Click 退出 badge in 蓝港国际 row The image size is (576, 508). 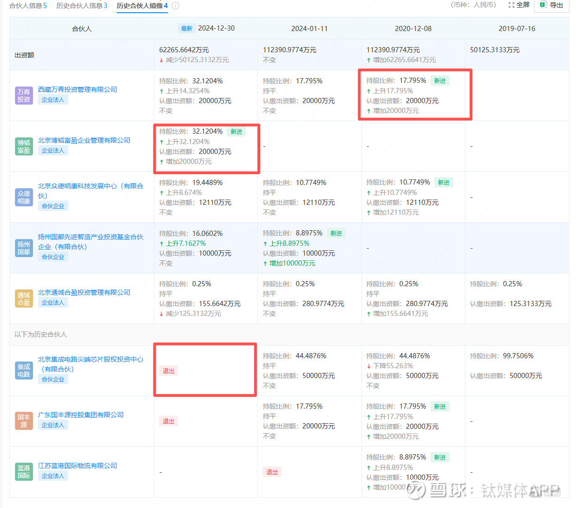pyautogui.click(x=272, y=472)
